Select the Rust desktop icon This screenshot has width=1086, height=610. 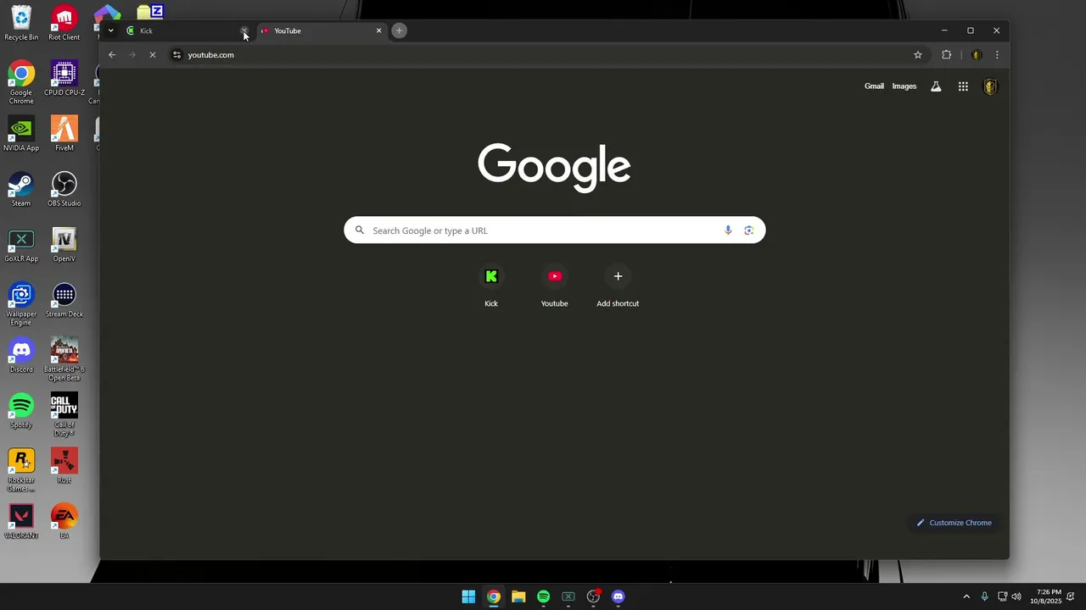[64, 467]
